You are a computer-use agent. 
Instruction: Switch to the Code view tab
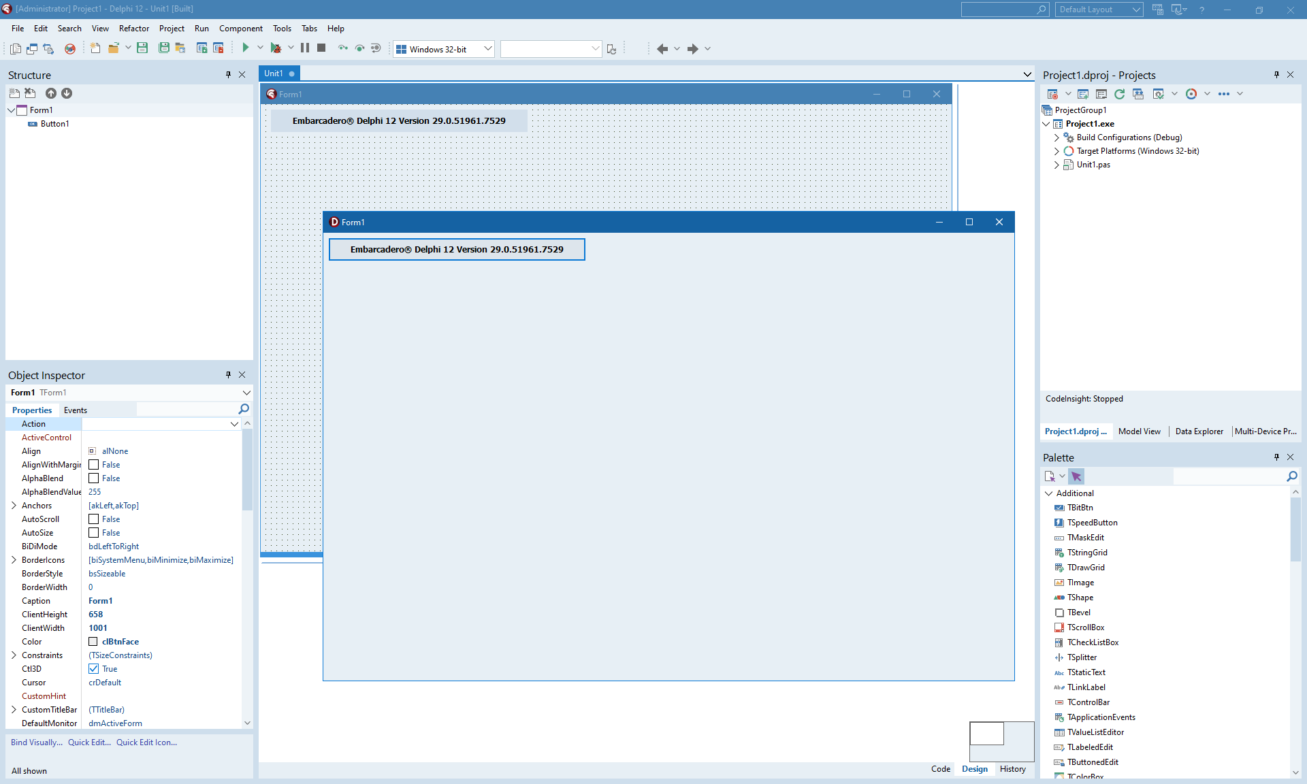point(941,769)
